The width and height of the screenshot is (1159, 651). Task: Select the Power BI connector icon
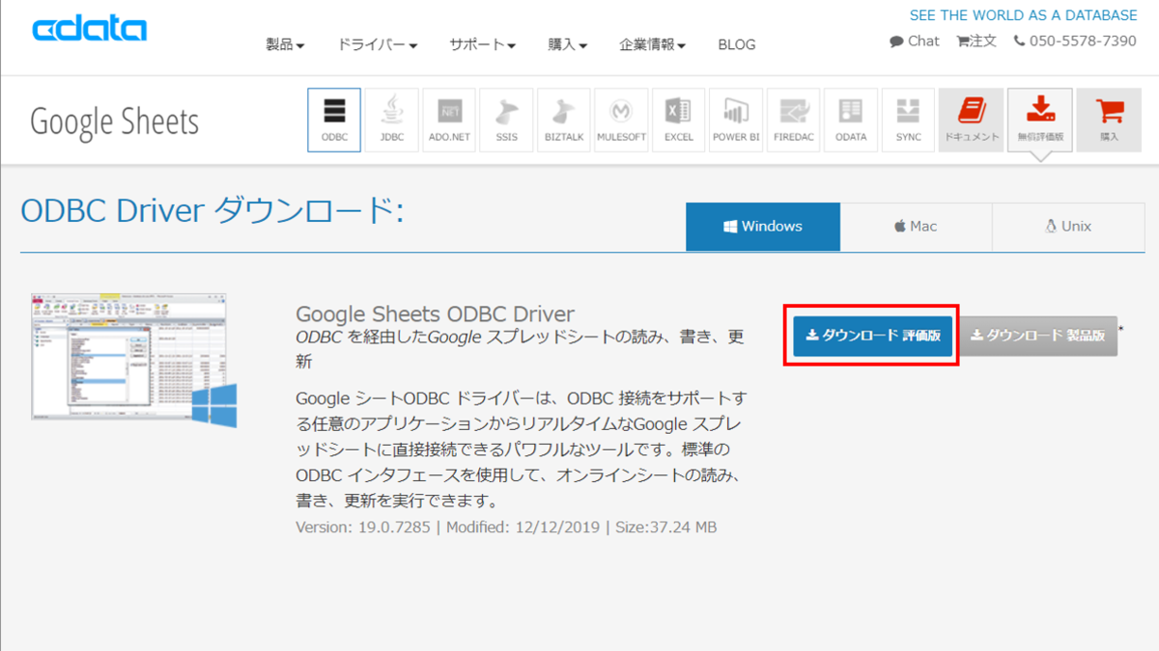pyautogui.click(x=736, y=121)
